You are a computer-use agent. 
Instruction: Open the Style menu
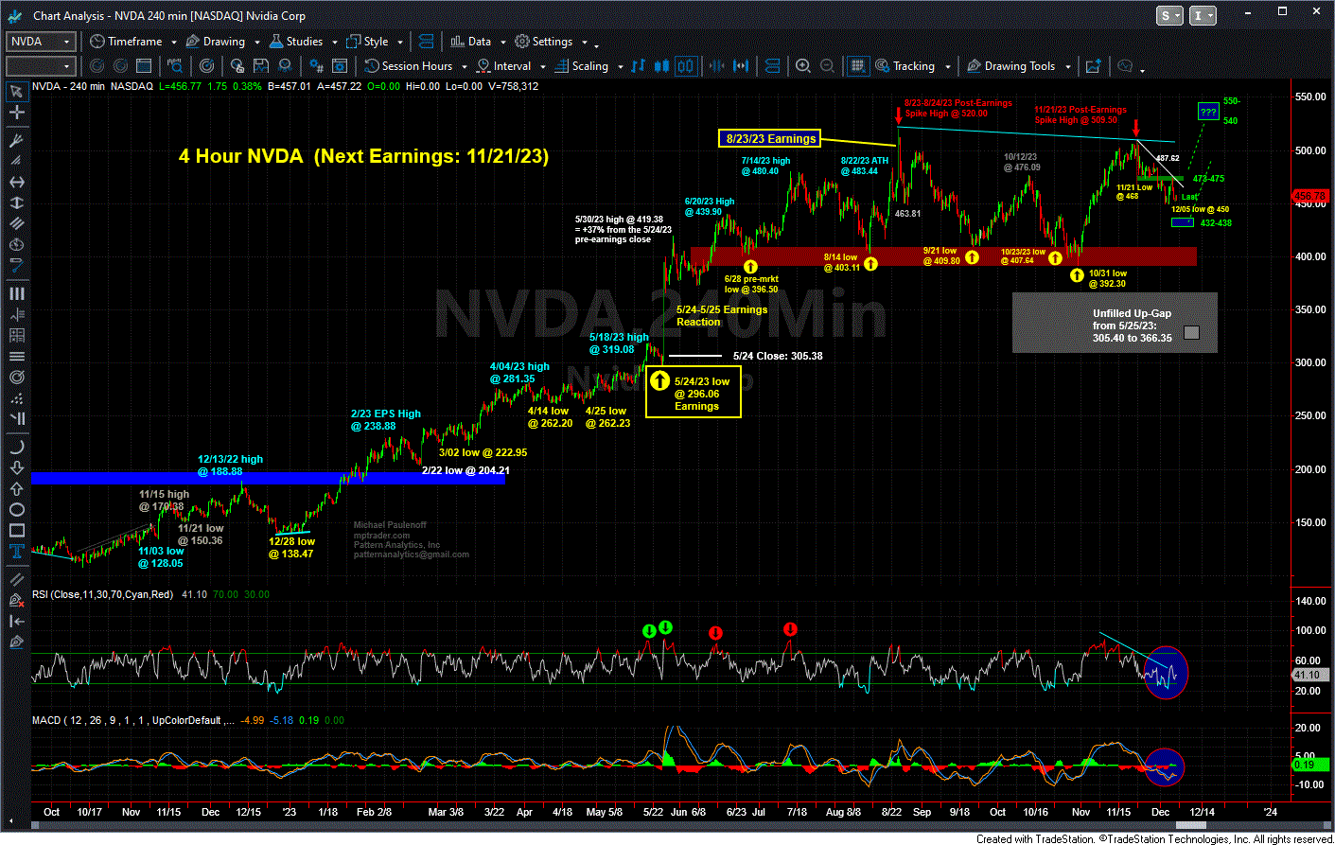click(368, 42)
